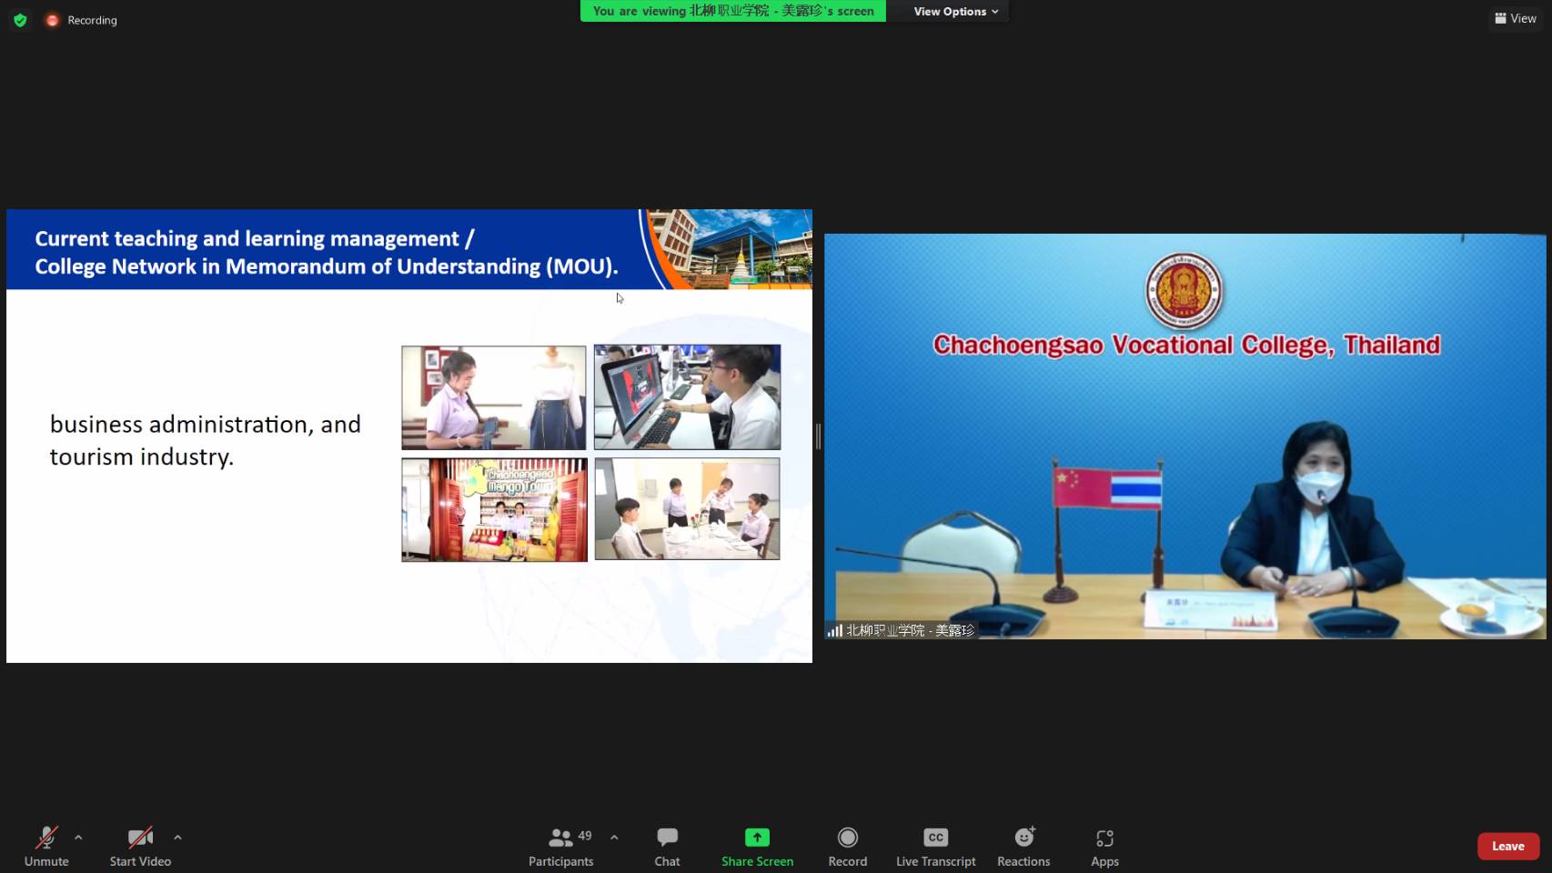Click the red Recording indicator

82,20
